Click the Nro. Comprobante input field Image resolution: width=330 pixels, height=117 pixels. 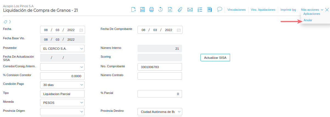coord(160,67)
